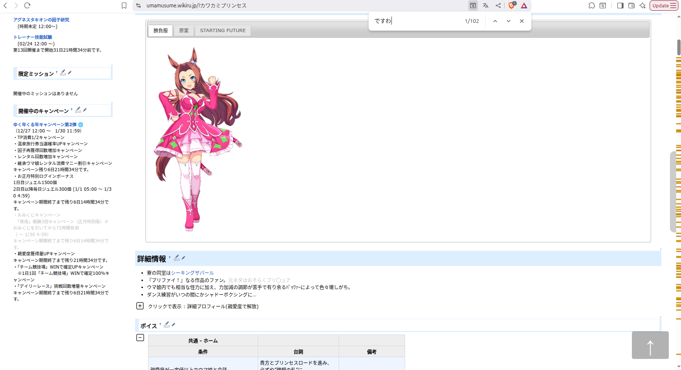This screenshot has height=370, width=681.
Task: Select the 勝負服 tab
Action: pos(161,31)
